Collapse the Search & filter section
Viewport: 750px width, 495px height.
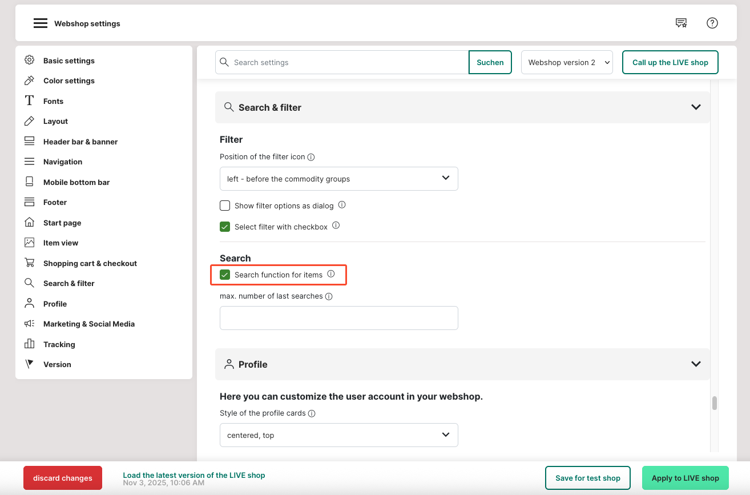tap(695, 107)
